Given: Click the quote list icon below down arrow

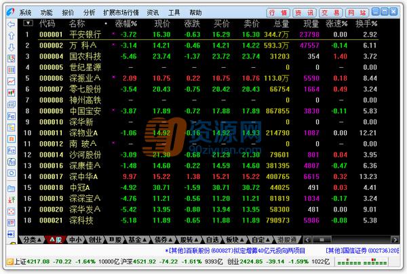Looking at the screenshot, I should (11, 58).
